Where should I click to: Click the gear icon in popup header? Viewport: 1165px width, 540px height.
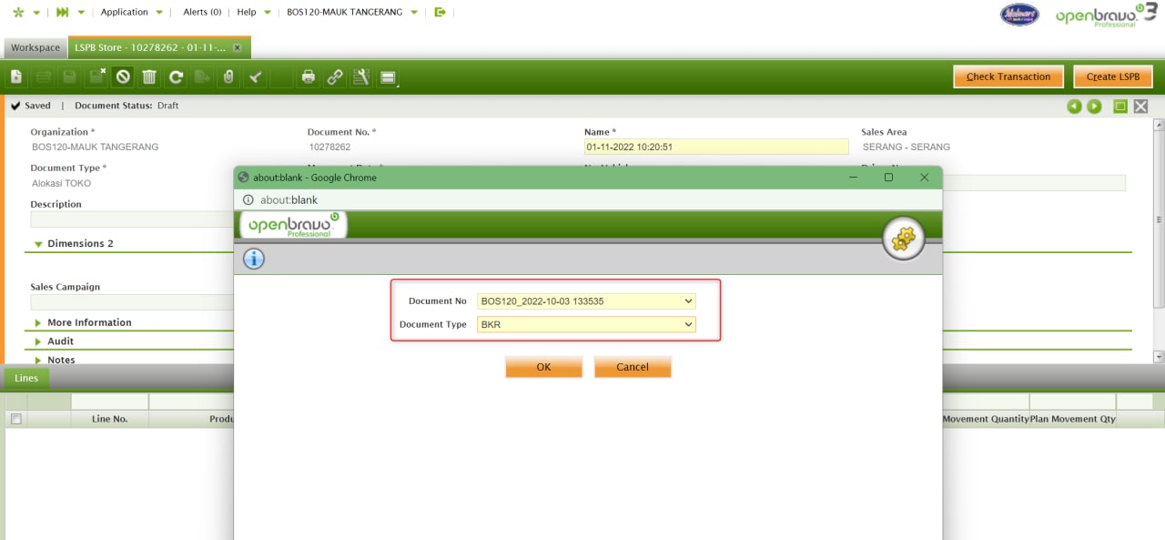[903, 239]
